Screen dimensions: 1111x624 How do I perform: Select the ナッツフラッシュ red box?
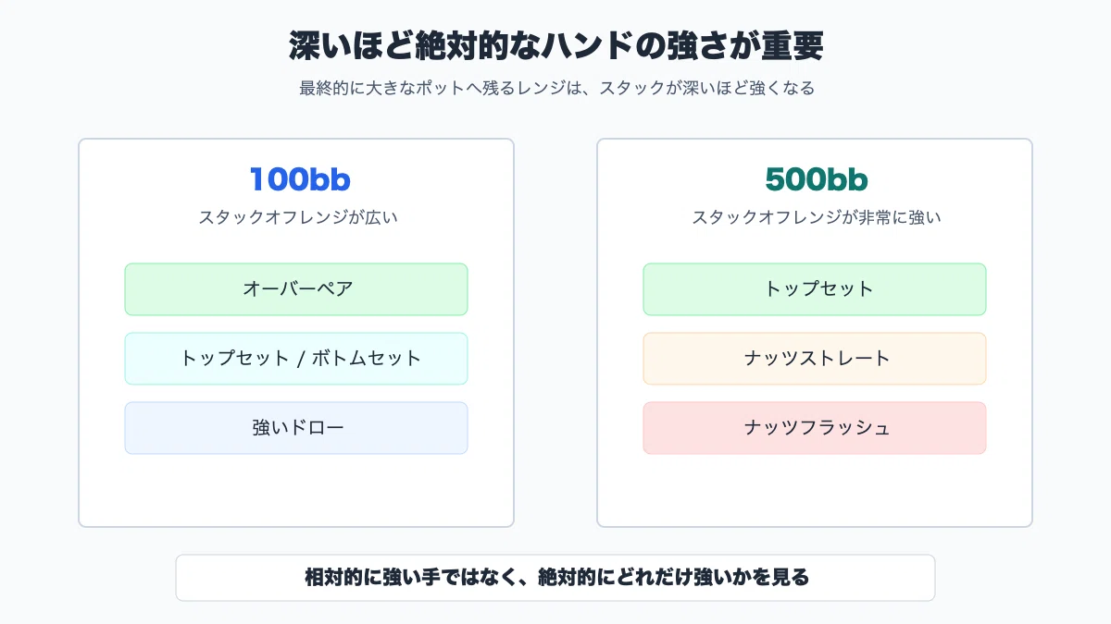click(x=815, y=428)
